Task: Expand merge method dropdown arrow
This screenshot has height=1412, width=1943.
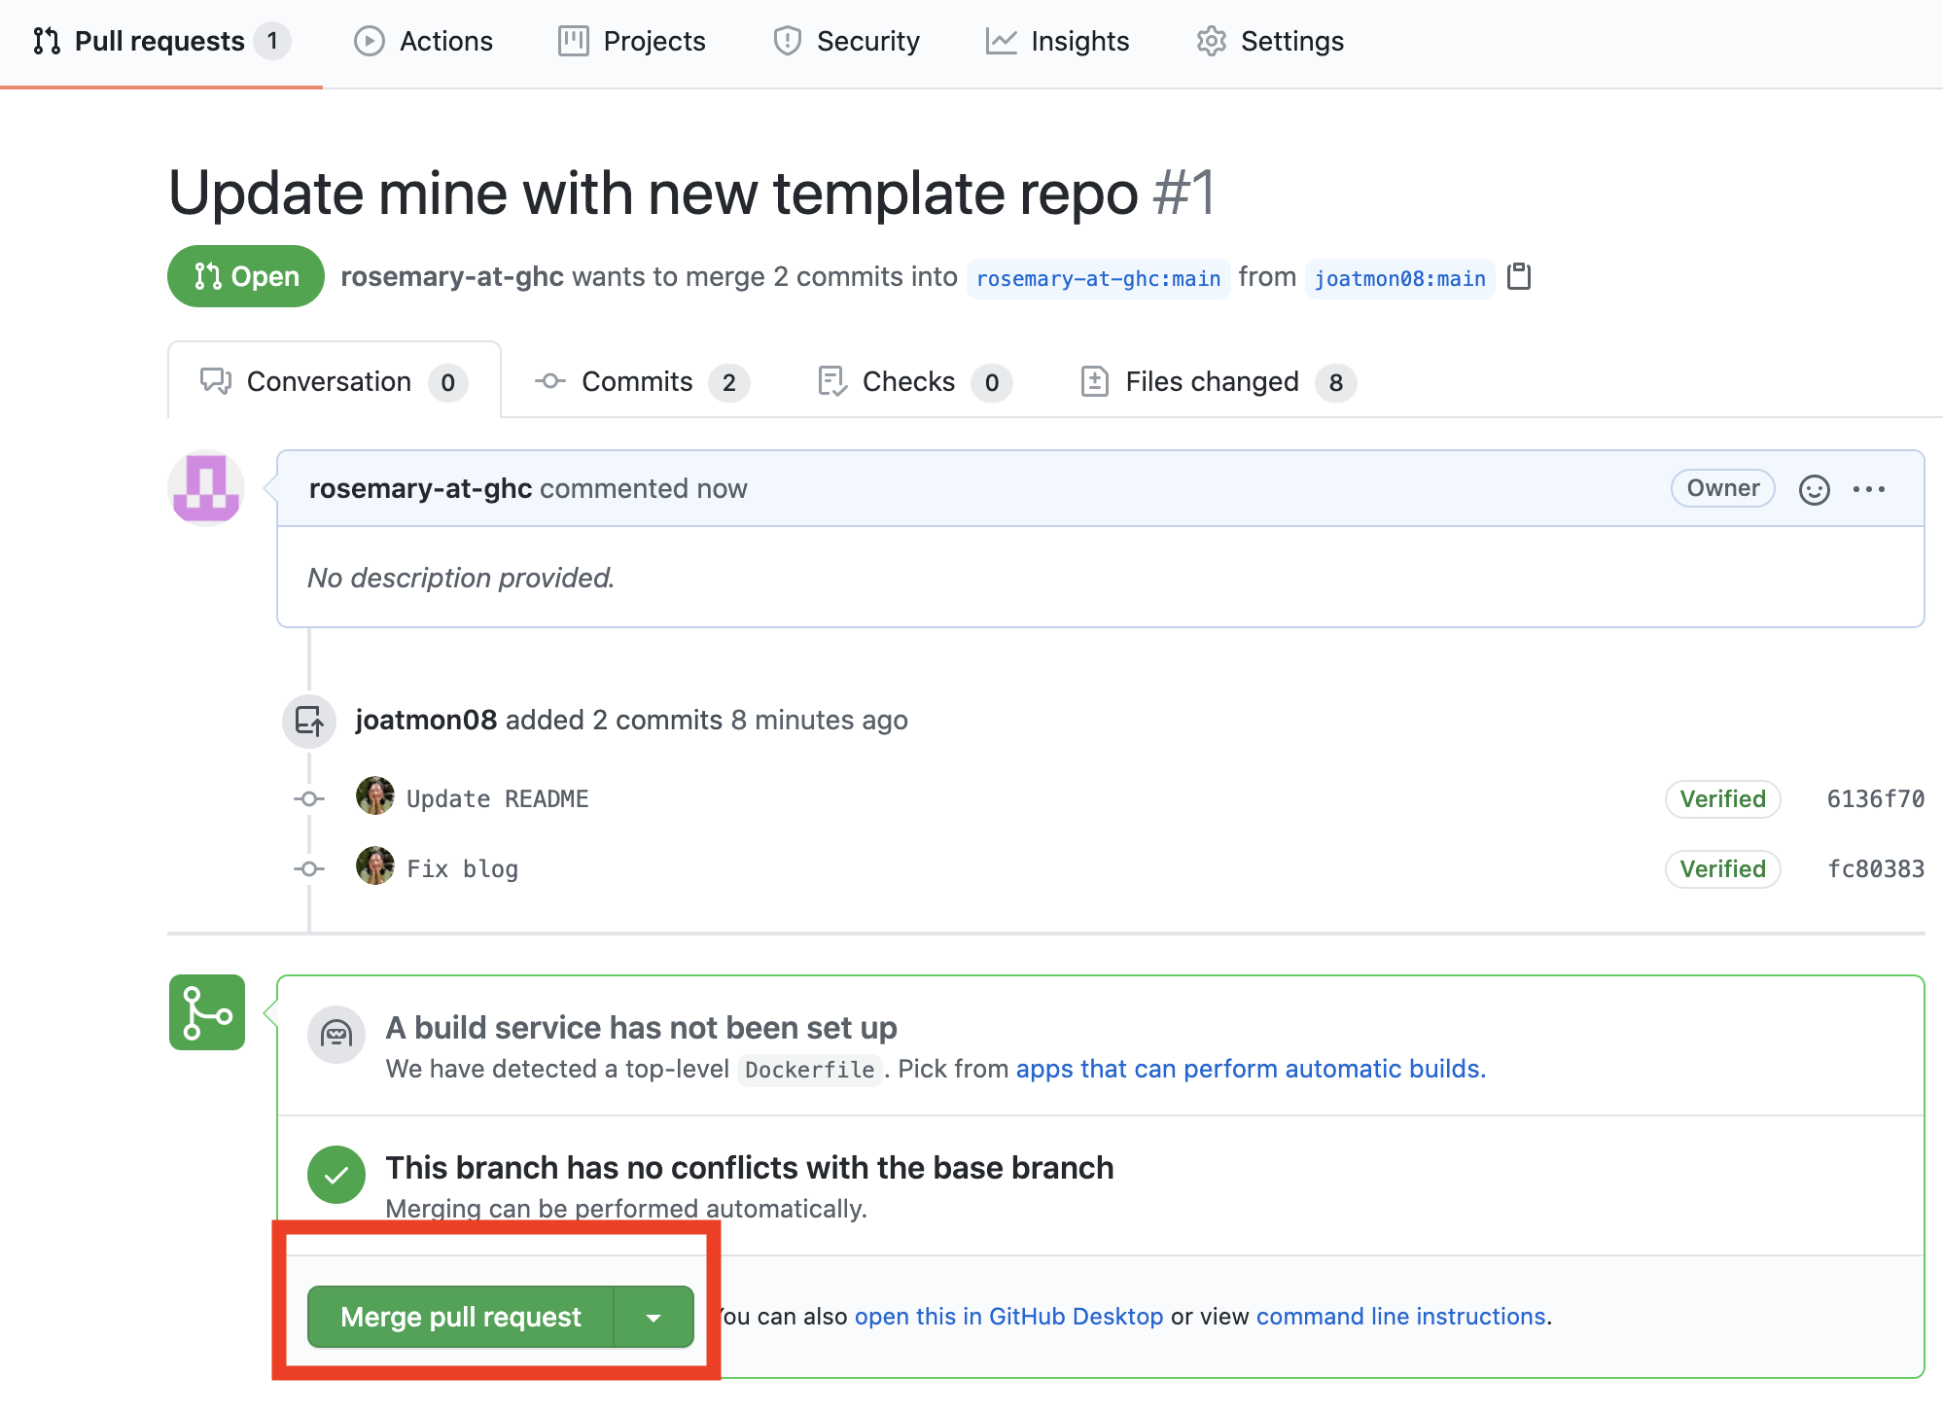Action: click(654, 1318)
